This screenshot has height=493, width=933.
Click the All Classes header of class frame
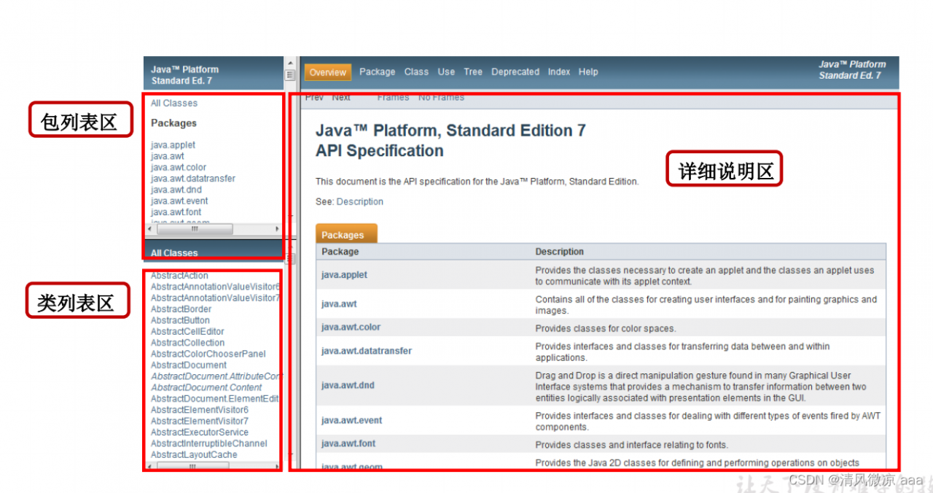click(x=174, y=253)
